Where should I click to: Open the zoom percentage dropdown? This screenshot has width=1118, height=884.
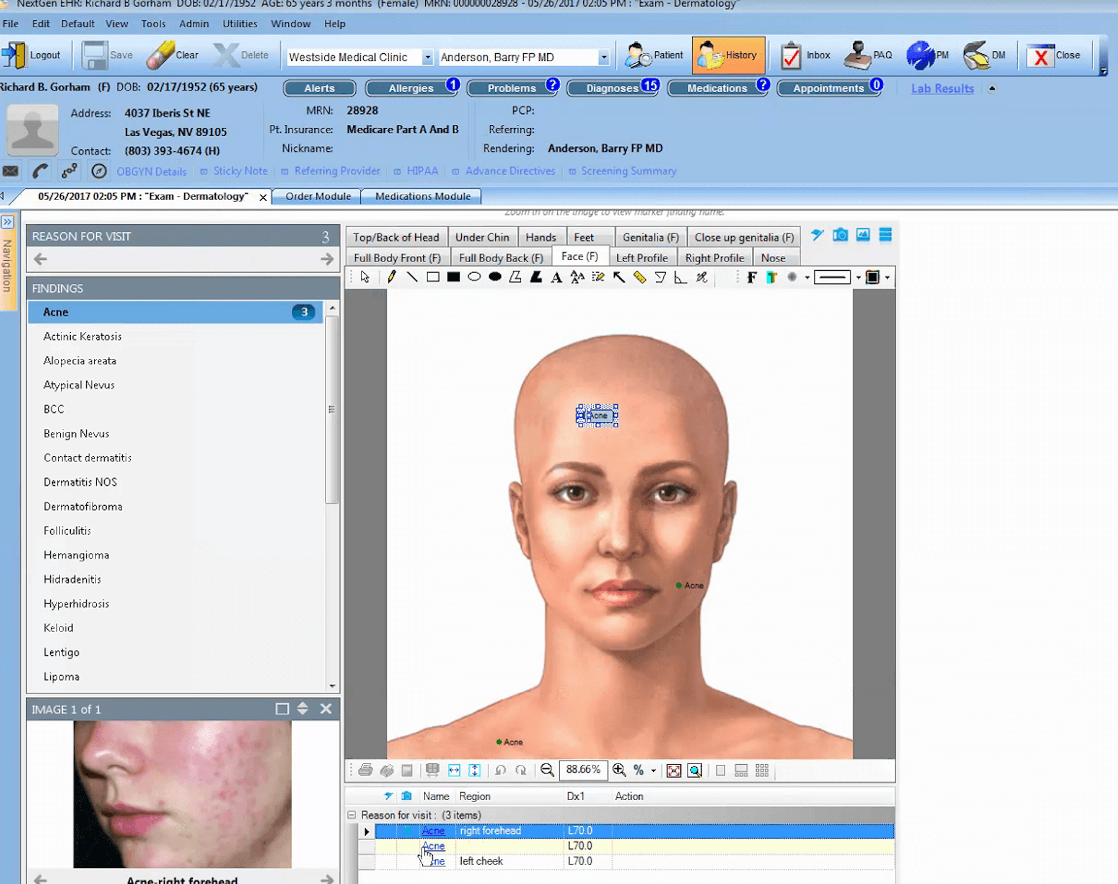[653, 770]
